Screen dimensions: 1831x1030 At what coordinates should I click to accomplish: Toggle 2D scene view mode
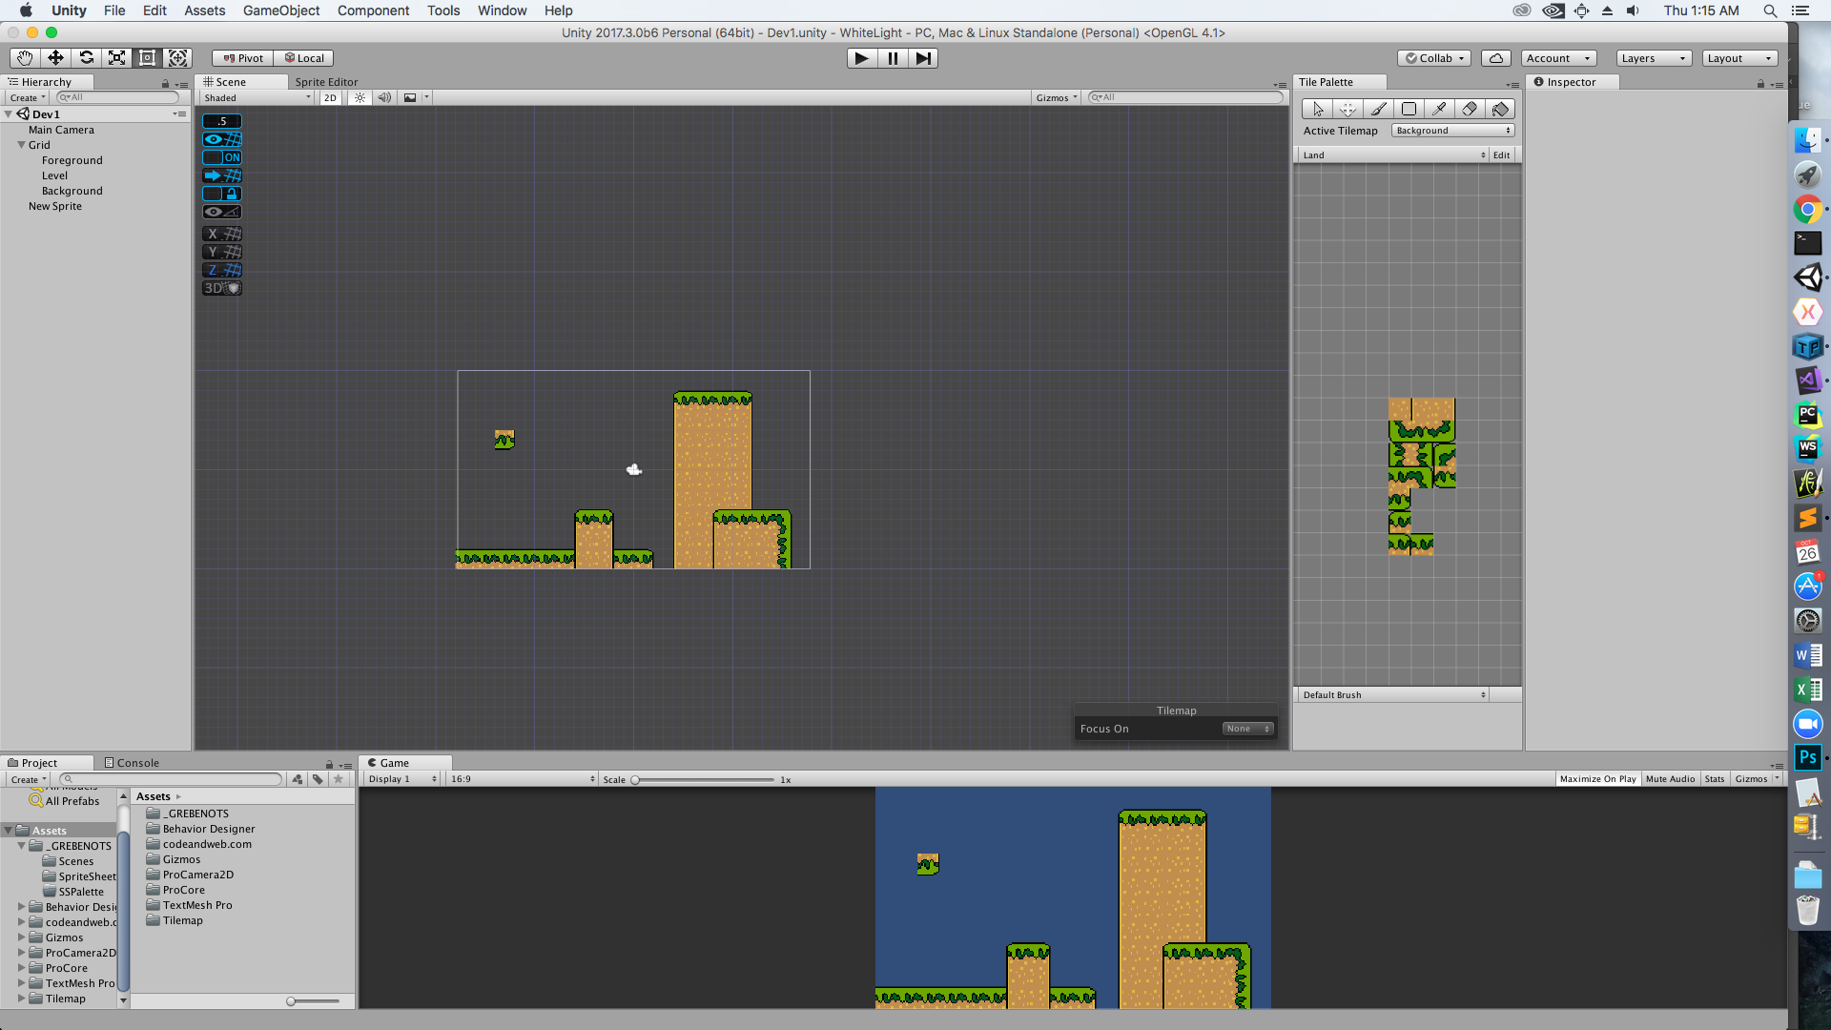coord(330,97)
